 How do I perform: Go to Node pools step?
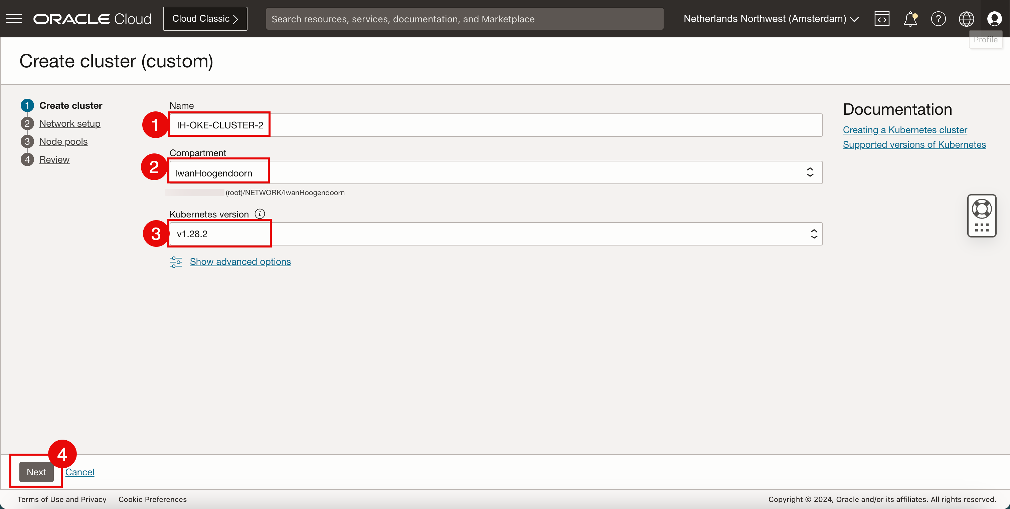(x=63, y=141)
